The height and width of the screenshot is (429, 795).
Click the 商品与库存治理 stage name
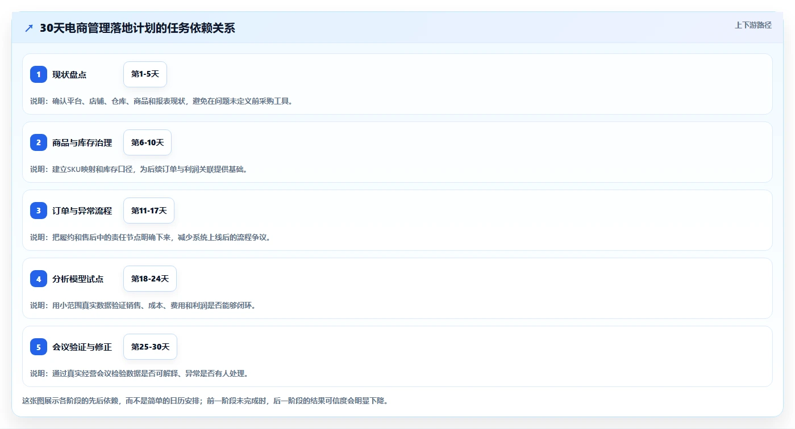[82, 143]
